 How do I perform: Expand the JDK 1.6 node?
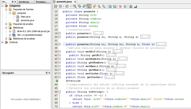pos(10,35)
